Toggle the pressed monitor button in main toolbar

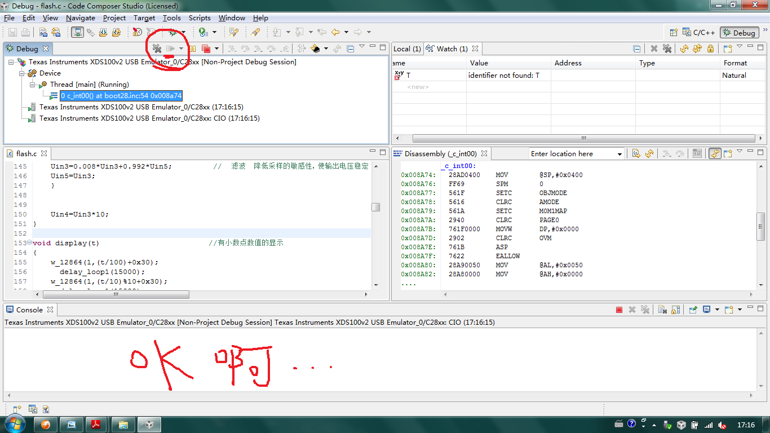point(78,33)
